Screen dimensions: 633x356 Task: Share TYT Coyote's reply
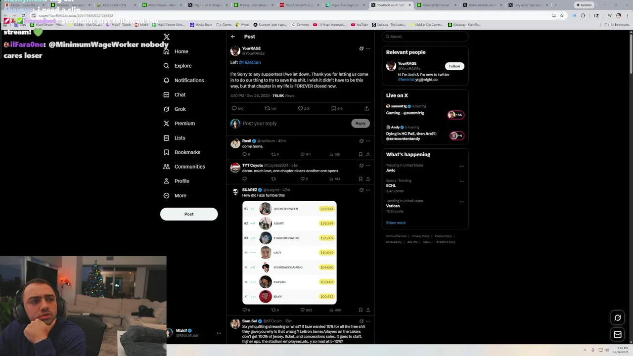368,179
